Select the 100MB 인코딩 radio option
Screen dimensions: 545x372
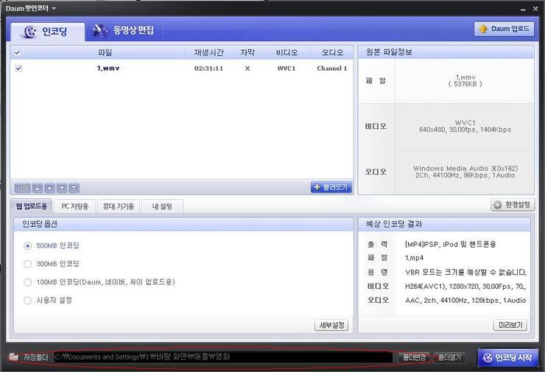click(x=28, y=282)
